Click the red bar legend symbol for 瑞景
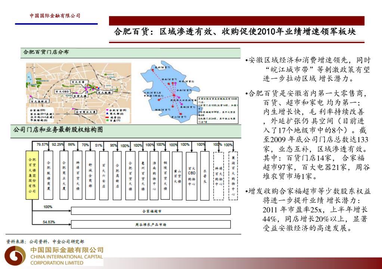382x269 pixels. click(x=107, y=117)
